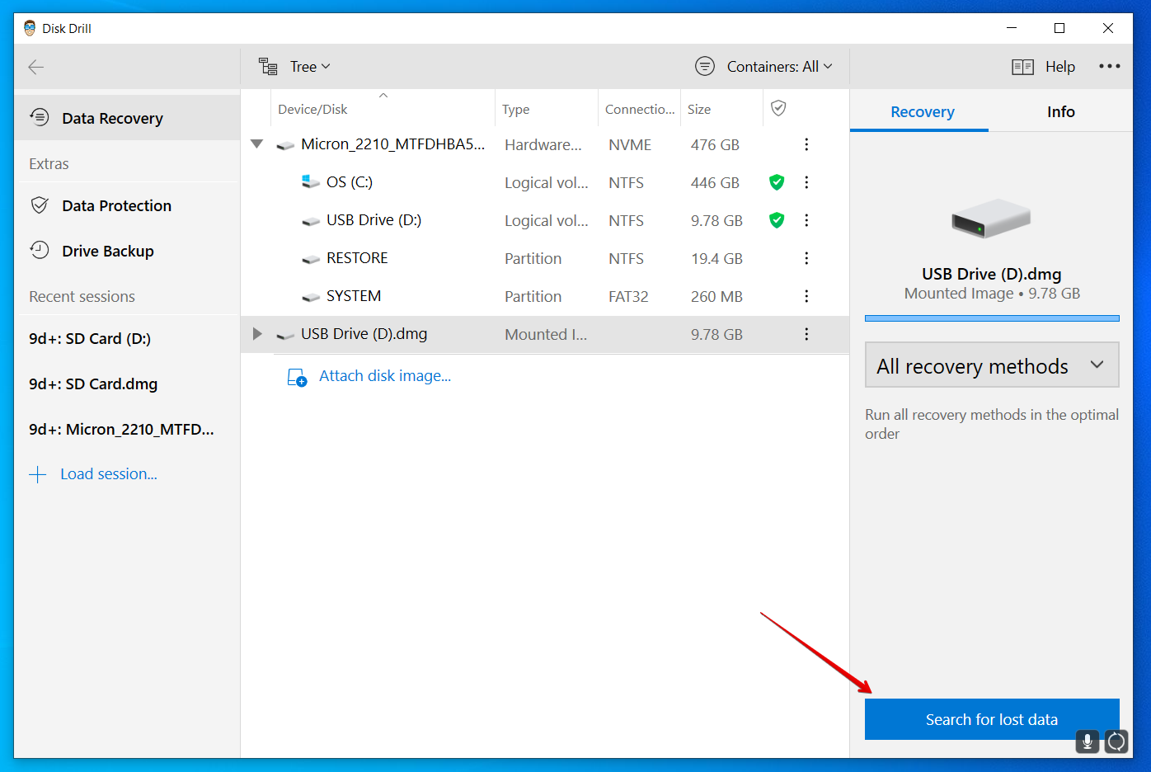Click the NVME connection cell
This screenshot has width=1151, height=772.
[x=630, y=144]
